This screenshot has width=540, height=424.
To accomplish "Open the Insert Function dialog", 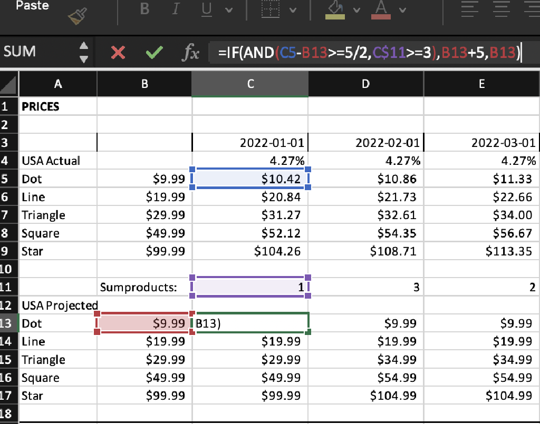I will click(191, 52).
